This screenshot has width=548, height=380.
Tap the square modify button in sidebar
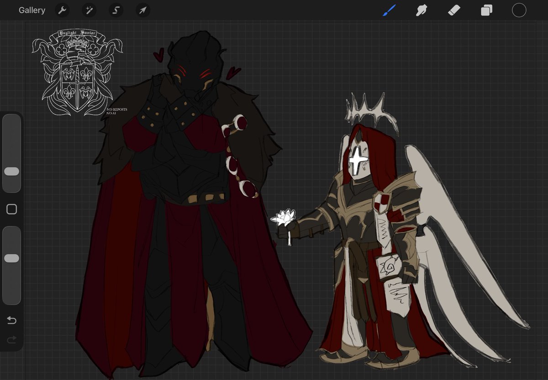12,209
